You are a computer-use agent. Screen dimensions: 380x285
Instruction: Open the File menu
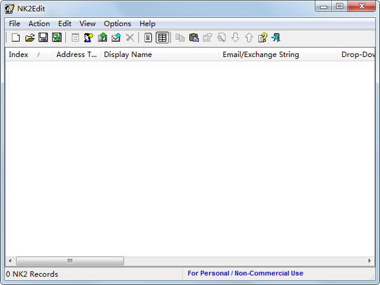tap(15, 23)
